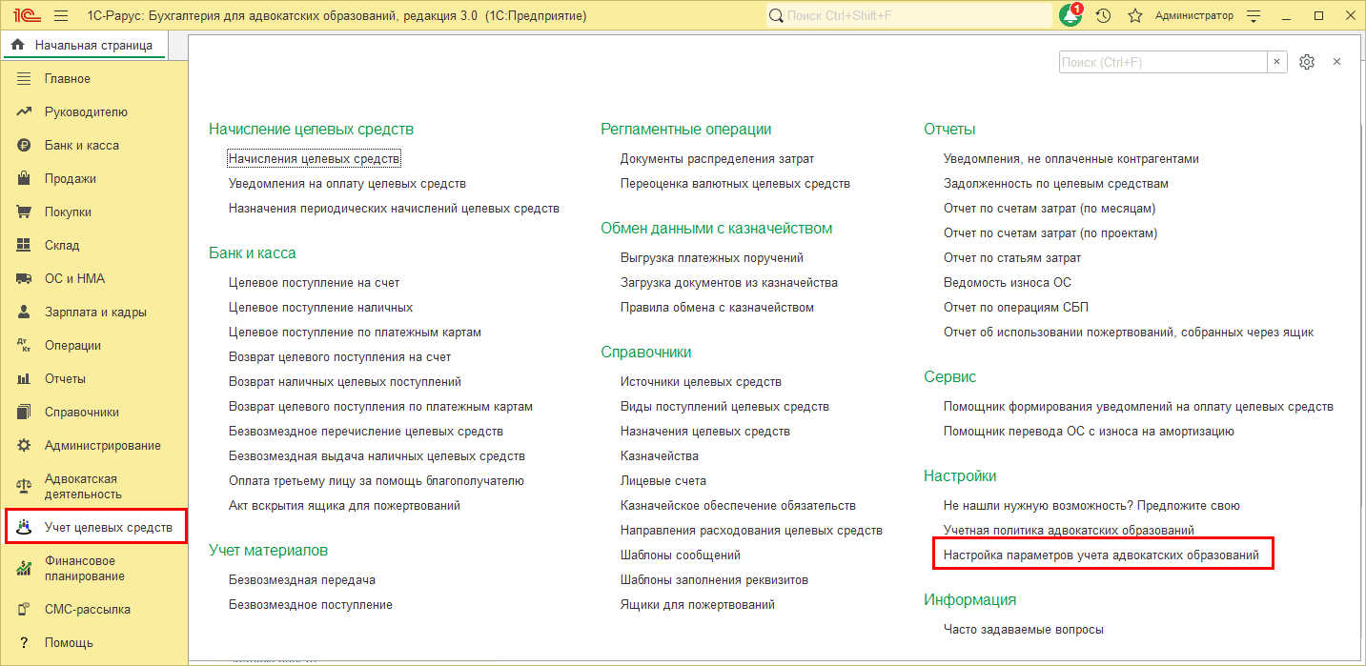This screenshot has width=1366, height=666.
Task: Open the Администрирование section
Action: pos(102,446)
